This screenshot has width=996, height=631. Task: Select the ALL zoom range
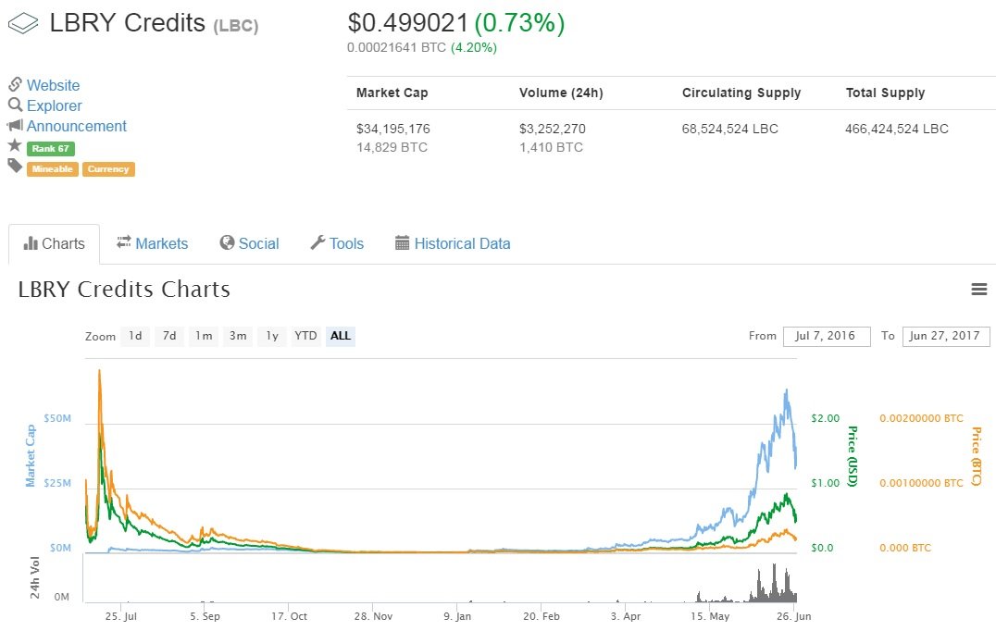[x=341, y=336]
